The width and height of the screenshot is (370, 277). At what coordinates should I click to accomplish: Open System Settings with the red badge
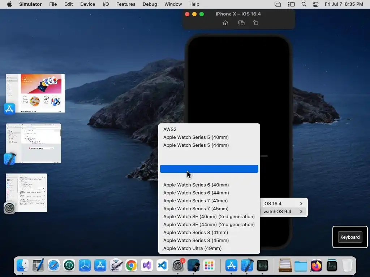point(178,265)
